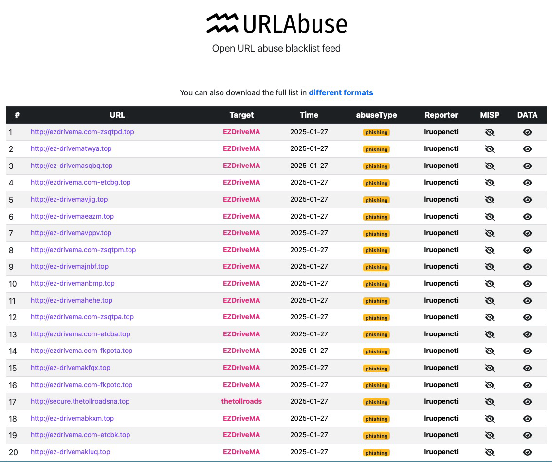Open DATA eye icon in row 9
Image resolution: width=552 pixels, height=462 pixels.
(527, 267)
